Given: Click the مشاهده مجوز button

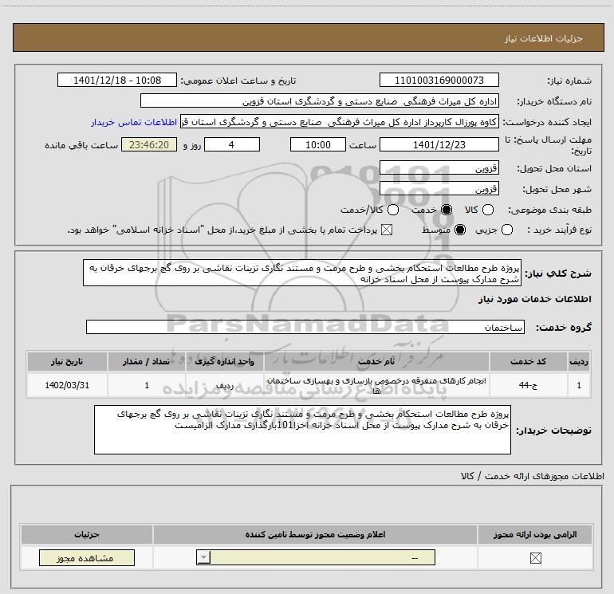Looking at the screenshot, I should pyautogui.click(x=87, y=557).
